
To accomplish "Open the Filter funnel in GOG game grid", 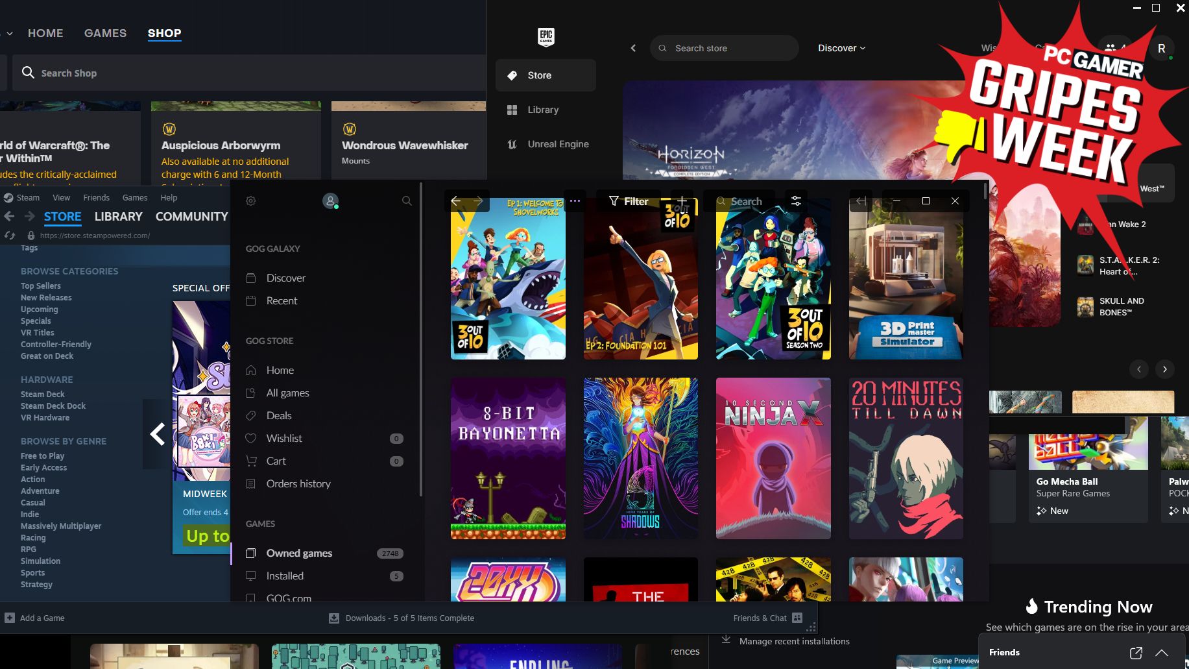I will coord(614,201).
